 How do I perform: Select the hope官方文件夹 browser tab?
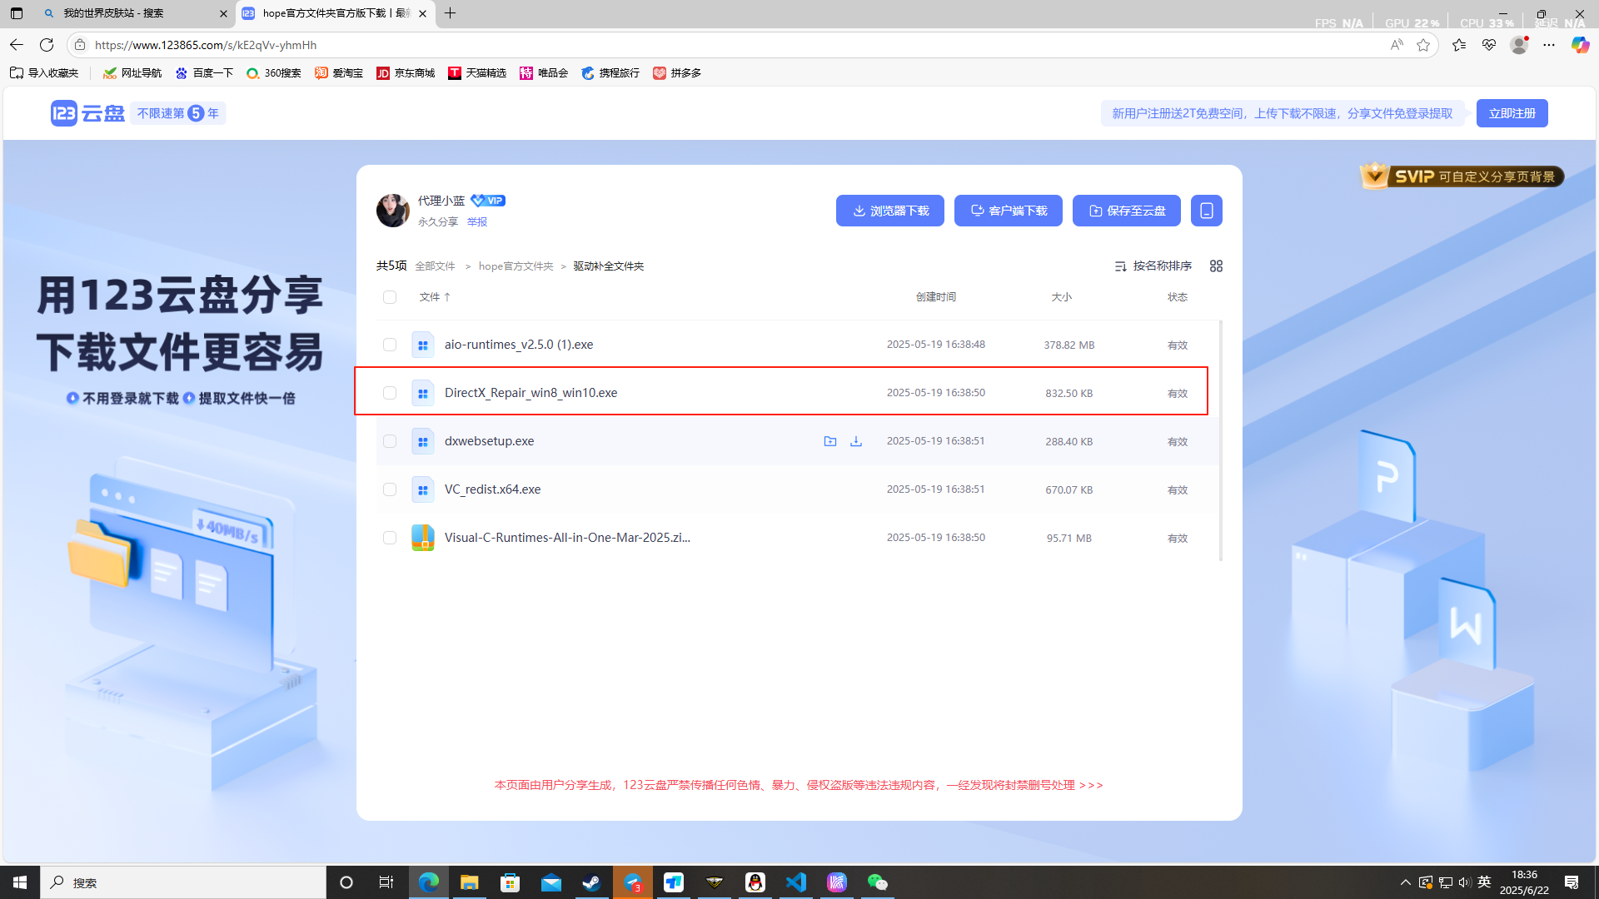tap(336, 13)
